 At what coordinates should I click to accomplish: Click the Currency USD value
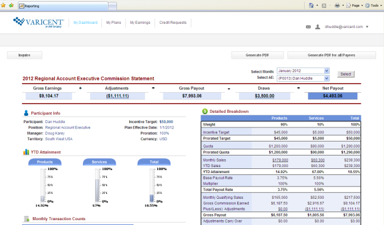click(x=163, y=139)
